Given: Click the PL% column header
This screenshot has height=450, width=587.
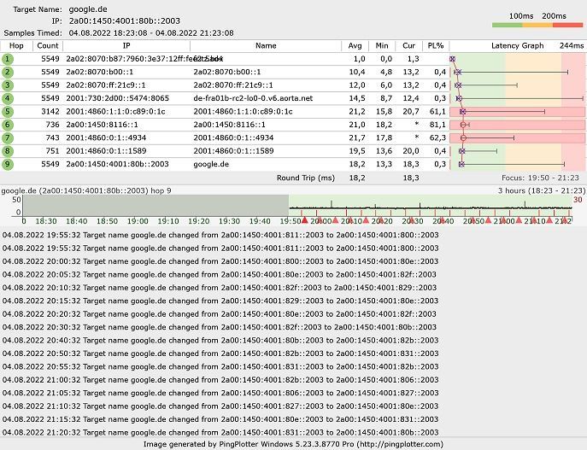Looking at the screenshot, I should pos(436,45).
